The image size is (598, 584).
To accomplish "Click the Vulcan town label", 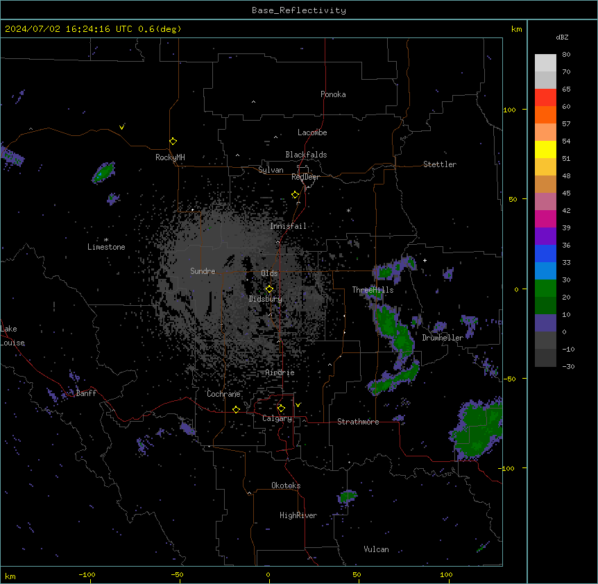I will coord(376,549).
